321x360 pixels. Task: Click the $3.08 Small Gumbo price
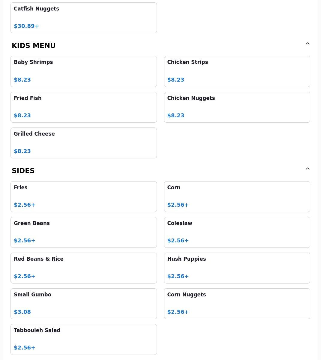[x=22, y=312]
